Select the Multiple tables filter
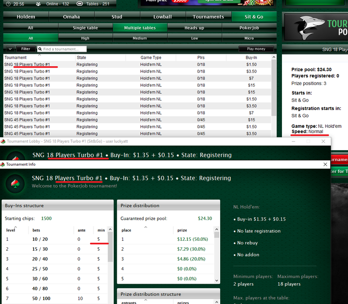The image size is (348, 304). [x=140, y=28]
